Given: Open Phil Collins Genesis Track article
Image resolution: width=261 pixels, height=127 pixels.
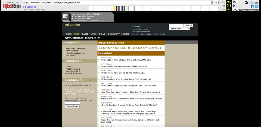Looking at the screenshot, I should pyautogui.click(x=129, y=86).
